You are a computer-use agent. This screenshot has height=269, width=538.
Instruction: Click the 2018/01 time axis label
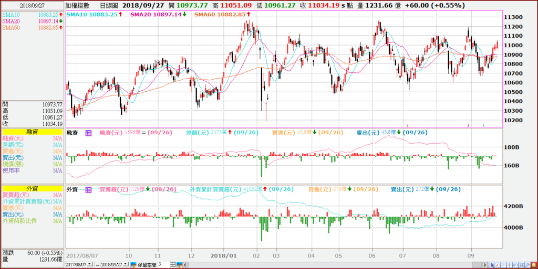tap(223, 256)
